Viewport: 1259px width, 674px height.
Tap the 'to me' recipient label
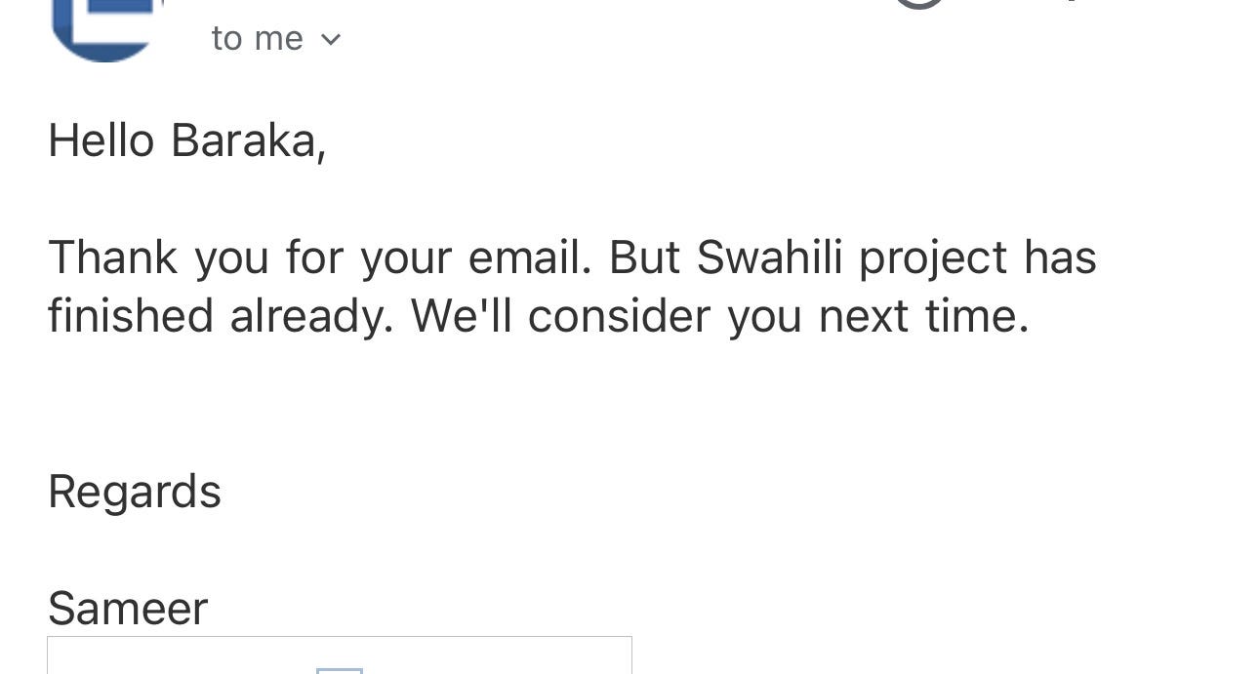pyautogui.click(x=258, y=38)
